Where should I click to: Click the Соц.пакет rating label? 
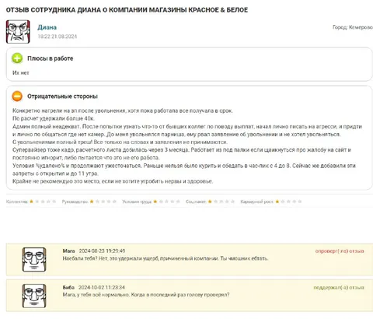coord(196,202)
